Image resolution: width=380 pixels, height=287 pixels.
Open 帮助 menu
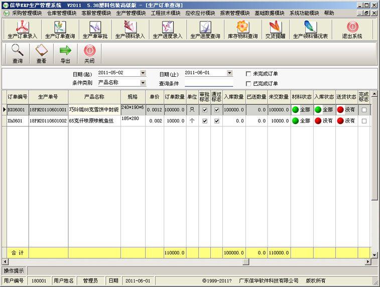point(329,13)
